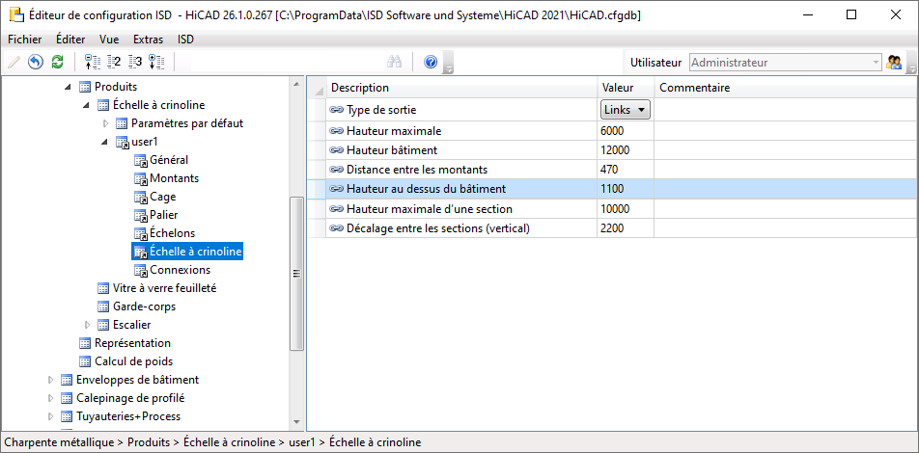Click the comment cell for Hauteur bâtiment

pyautogui.click(x=786, y=149)
